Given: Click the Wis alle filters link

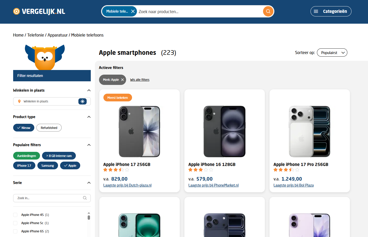Looking at the screenshot, I should 140,80.
